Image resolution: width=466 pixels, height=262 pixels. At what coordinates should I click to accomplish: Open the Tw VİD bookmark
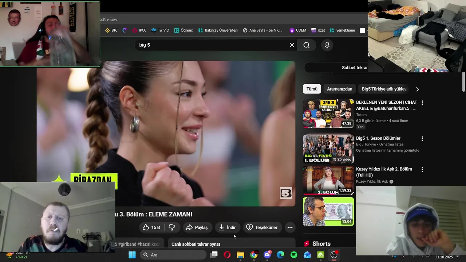click(x=160, y=30)
